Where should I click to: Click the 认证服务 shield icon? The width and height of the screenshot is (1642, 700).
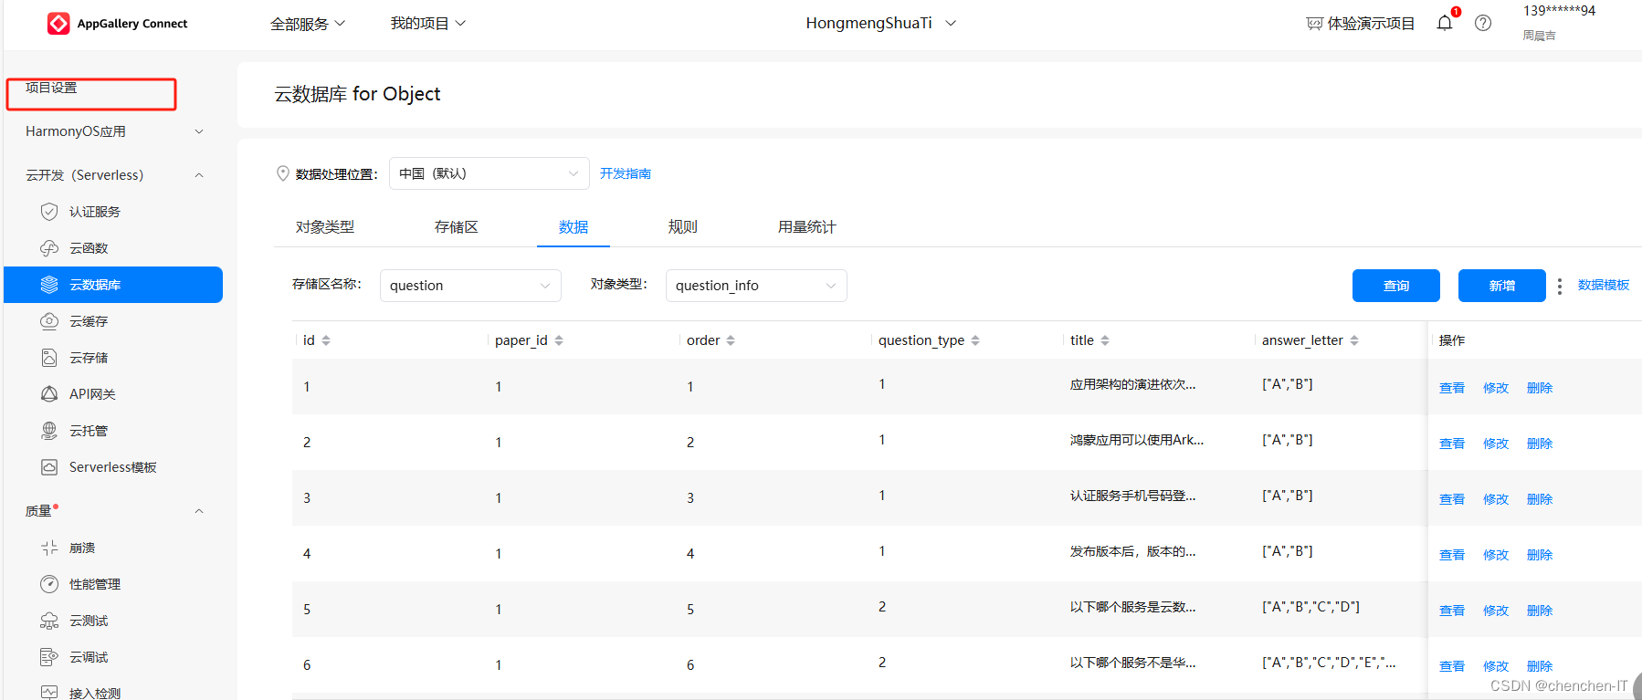coord(49,212)
